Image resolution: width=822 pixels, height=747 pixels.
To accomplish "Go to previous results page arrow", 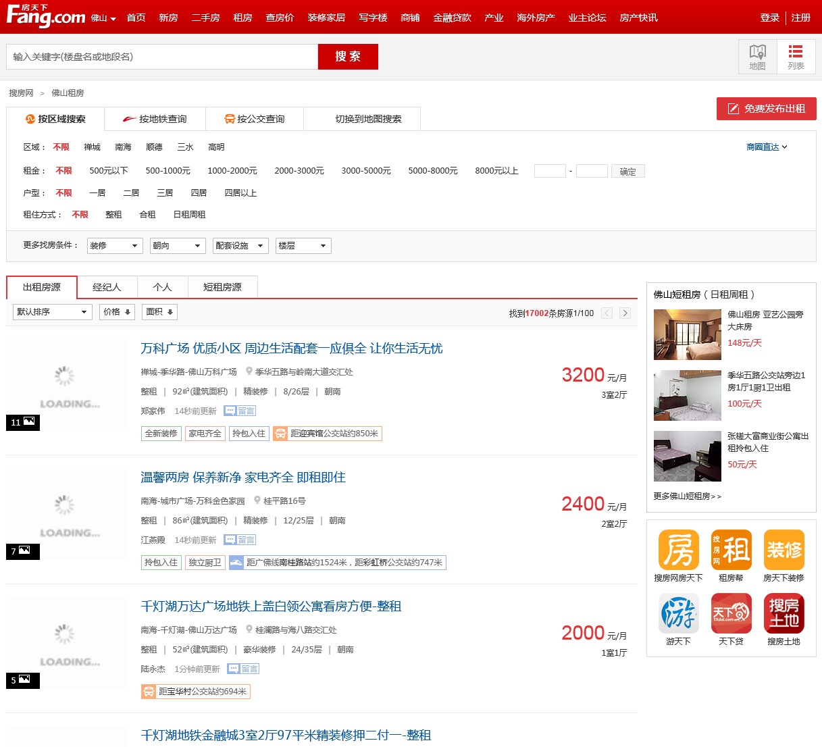I will (x=607, y=313).
